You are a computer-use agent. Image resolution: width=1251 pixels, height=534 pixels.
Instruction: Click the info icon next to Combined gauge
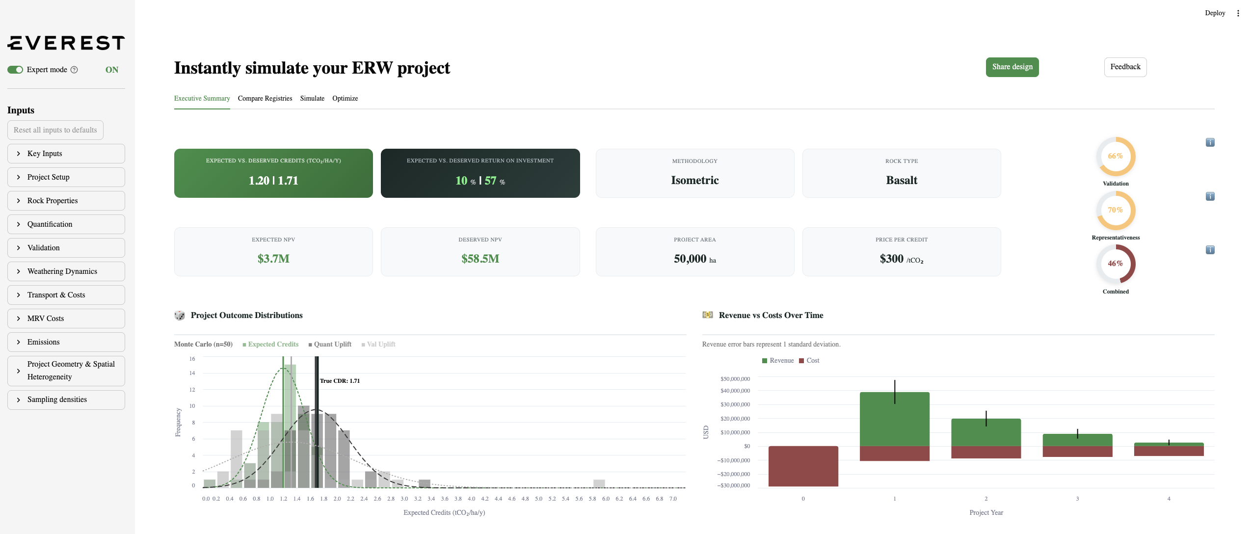coord(1210,250)
